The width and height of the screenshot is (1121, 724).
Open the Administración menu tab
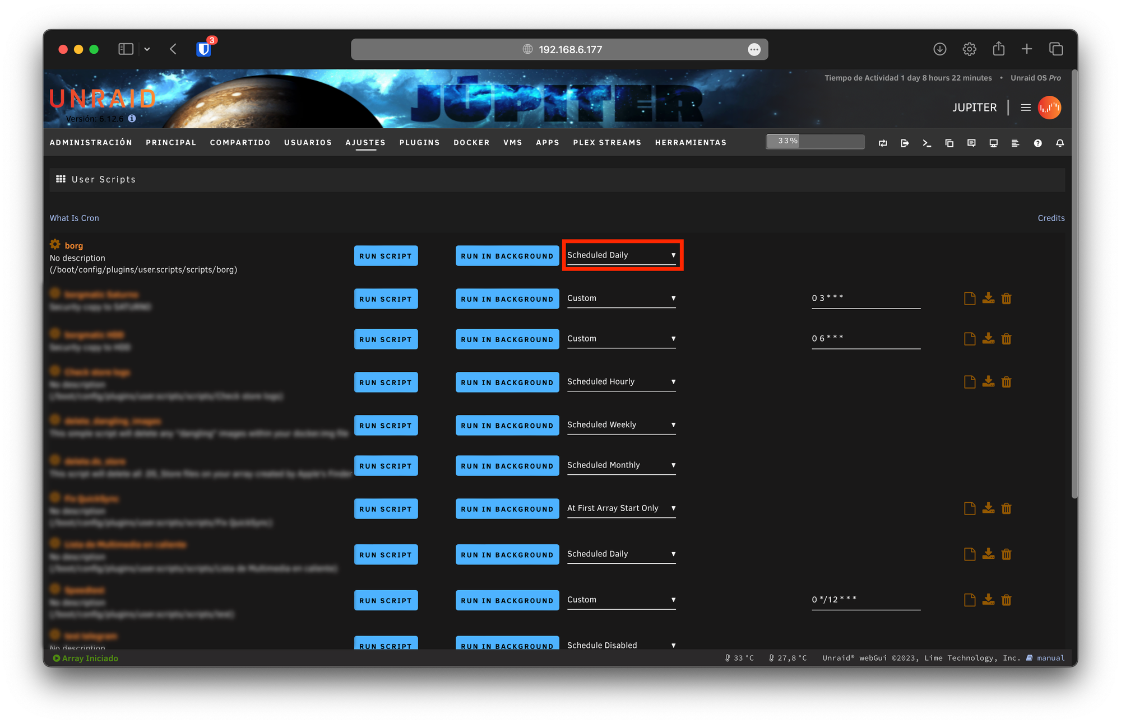pyautogui.click(x=91, y=143)
